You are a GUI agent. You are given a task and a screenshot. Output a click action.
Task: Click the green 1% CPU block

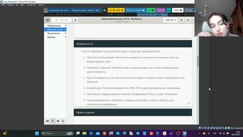(151, 10)
